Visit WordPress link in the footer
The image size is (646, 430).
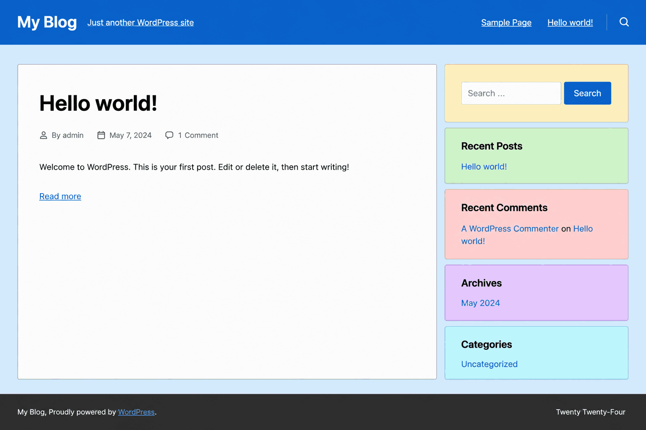coord(136,412)
